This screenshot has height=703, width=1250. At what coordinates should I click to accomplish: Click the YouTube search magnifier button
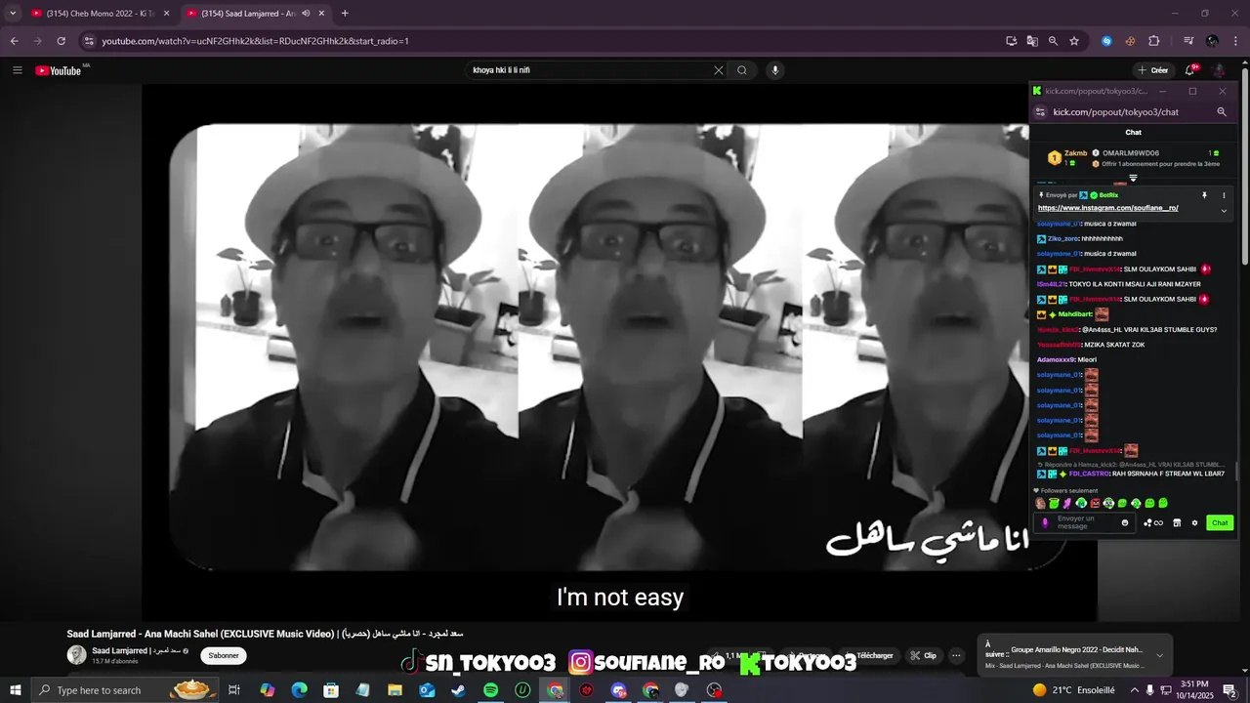point(742,70)
